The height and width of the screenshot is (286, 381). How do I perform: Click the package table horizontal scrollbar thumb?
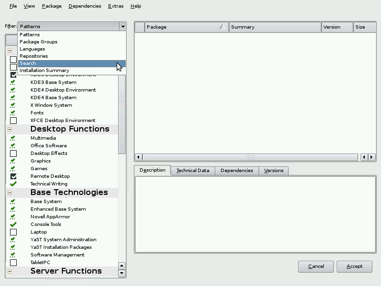click(251, 157)
